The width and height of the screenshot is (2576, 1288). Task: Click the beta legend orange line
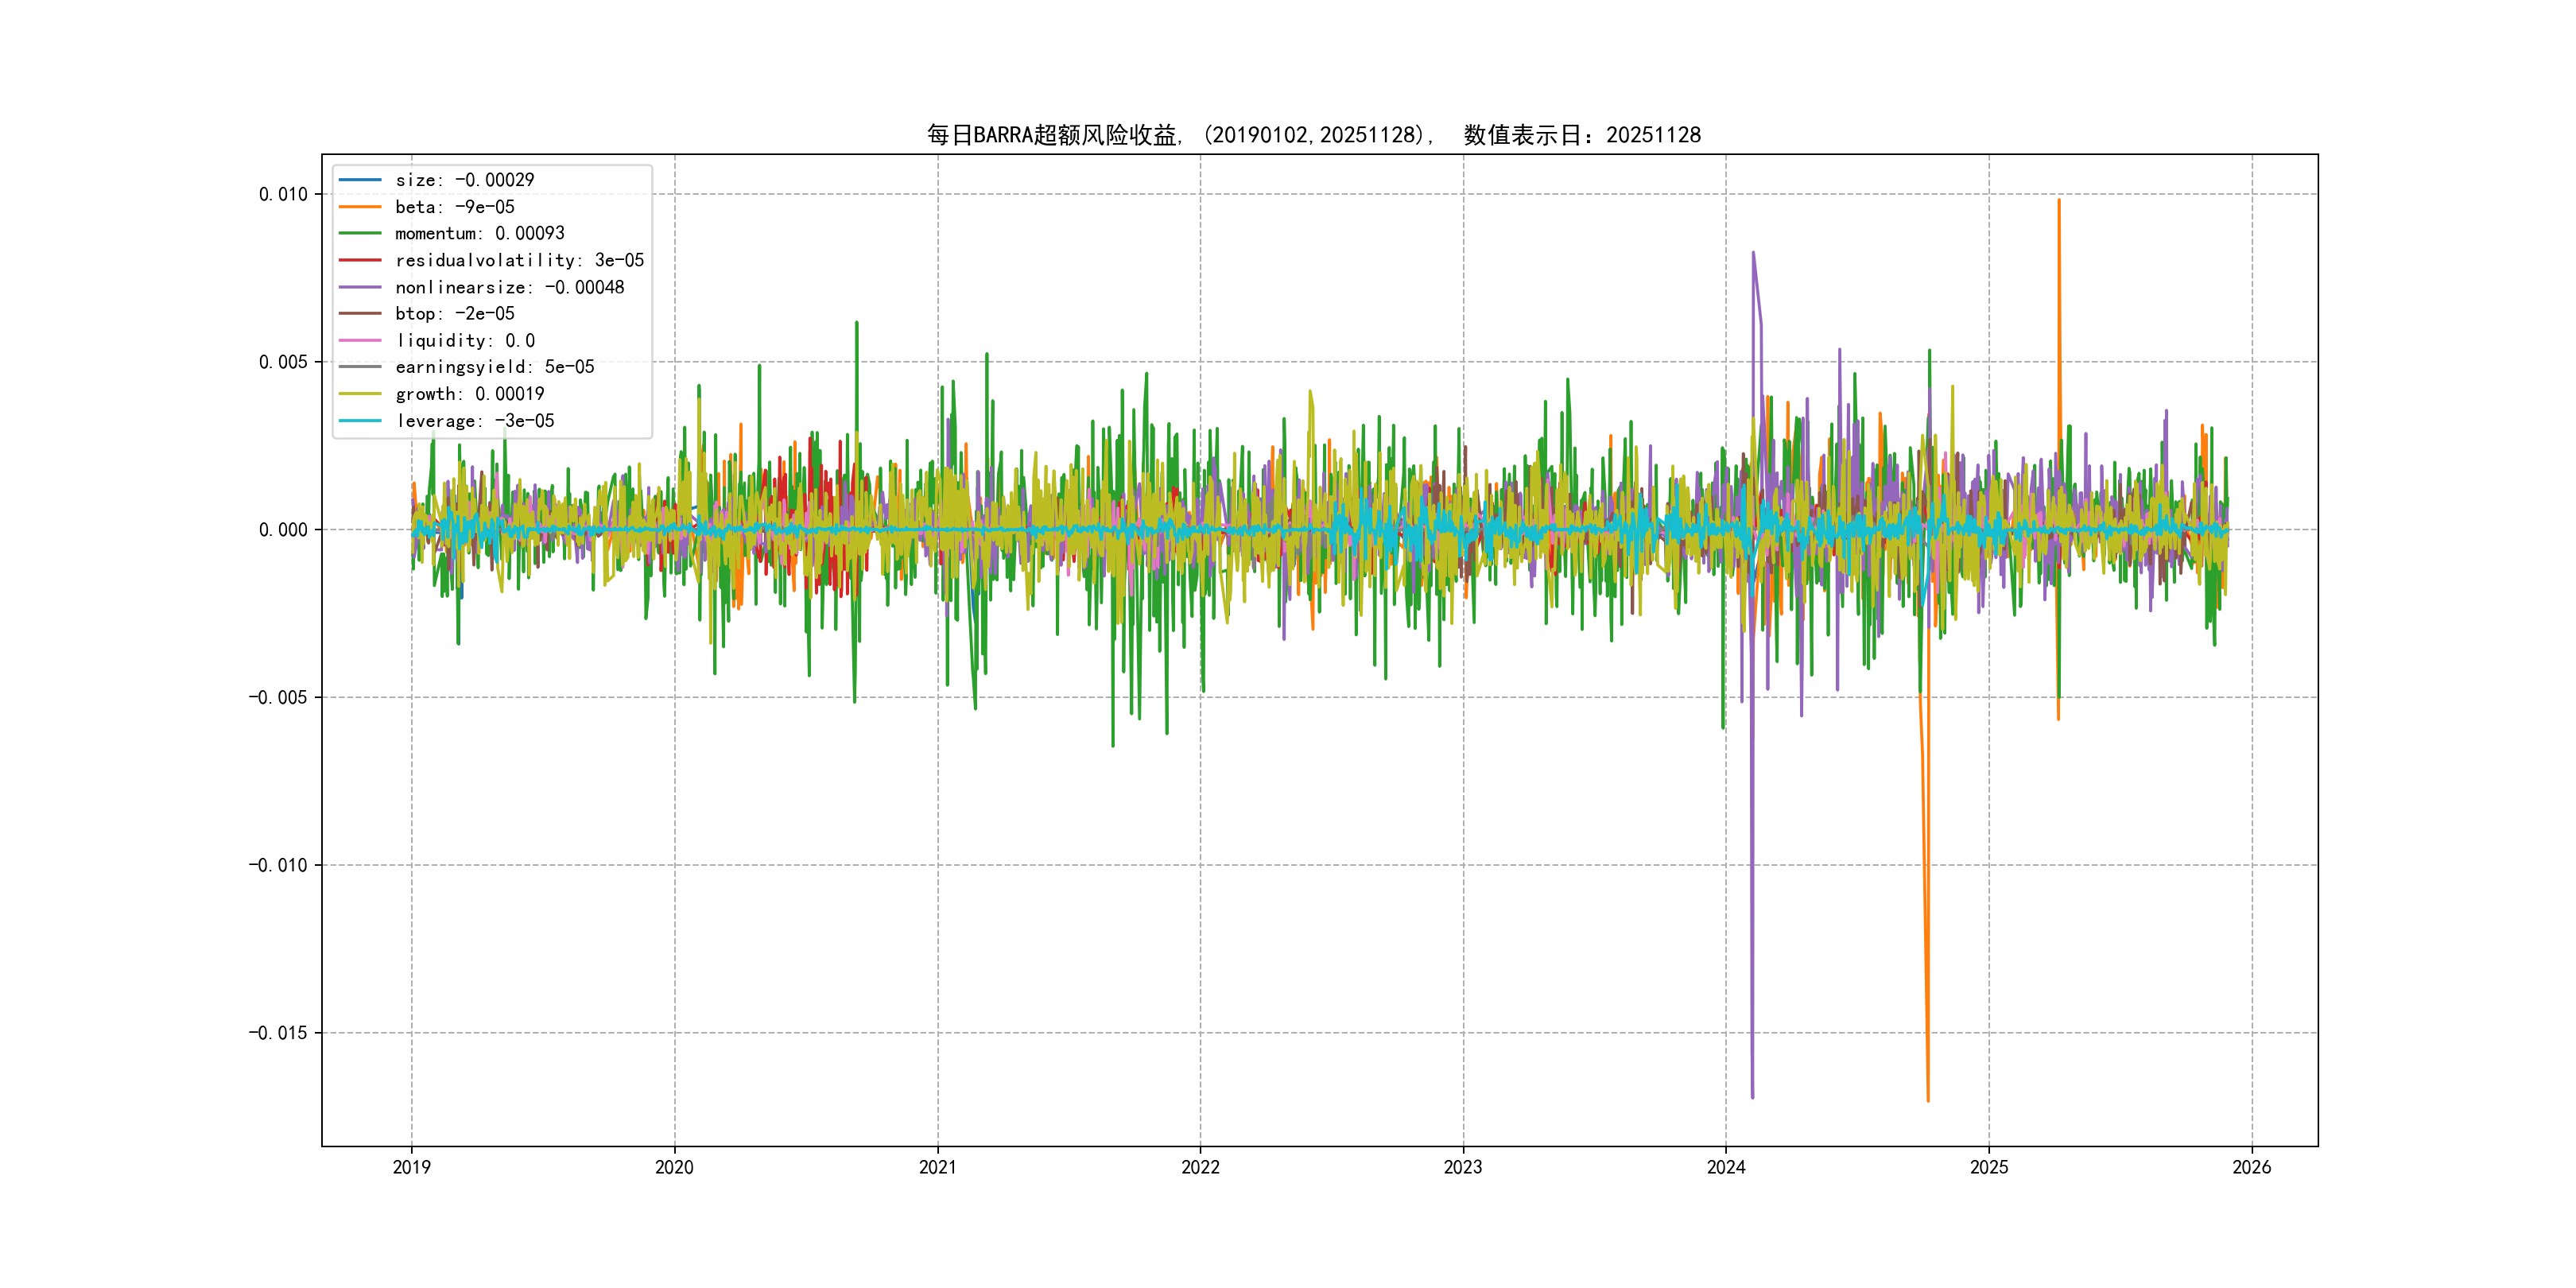coord(360,207)
